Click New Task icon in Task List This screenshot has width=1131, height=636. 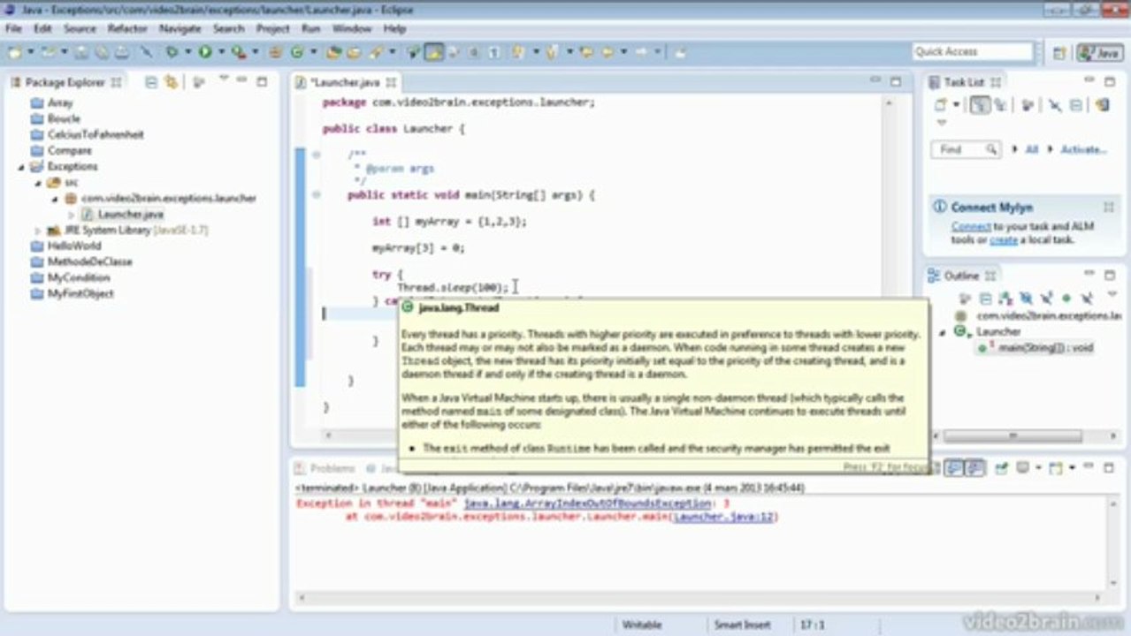941,104
